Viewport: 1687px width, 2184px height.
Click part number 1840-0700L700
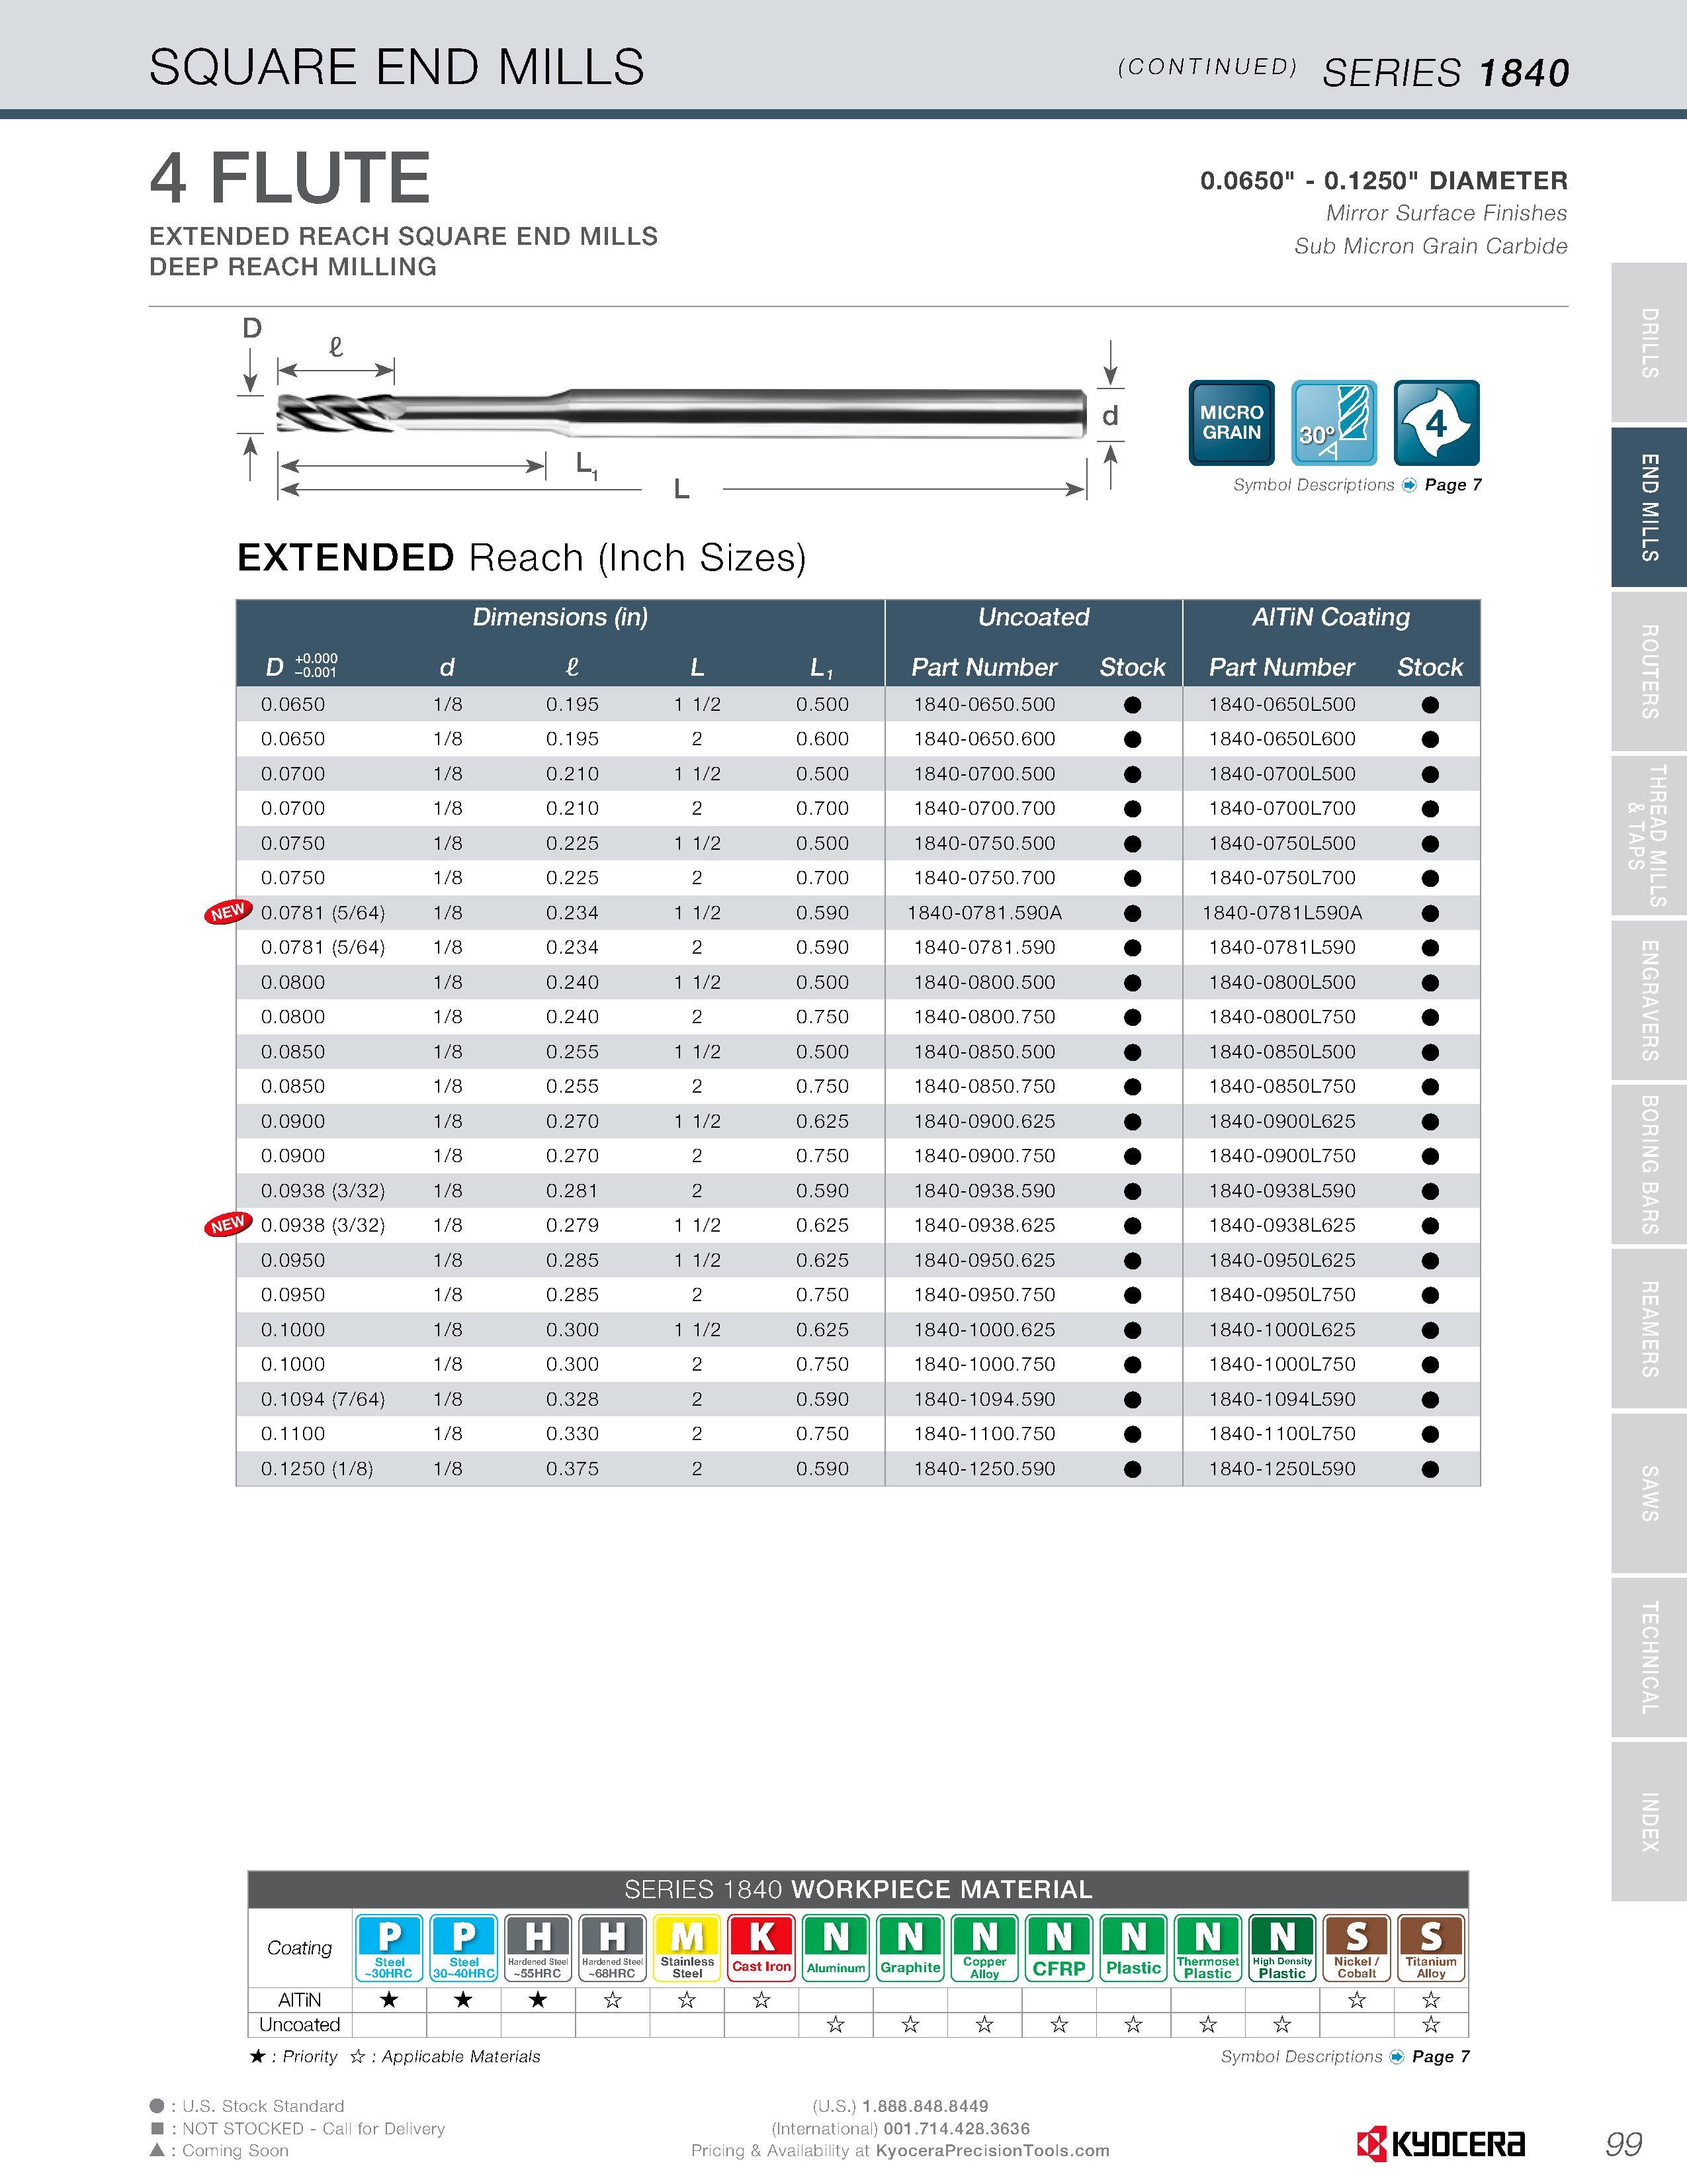tap(1282, 809)
